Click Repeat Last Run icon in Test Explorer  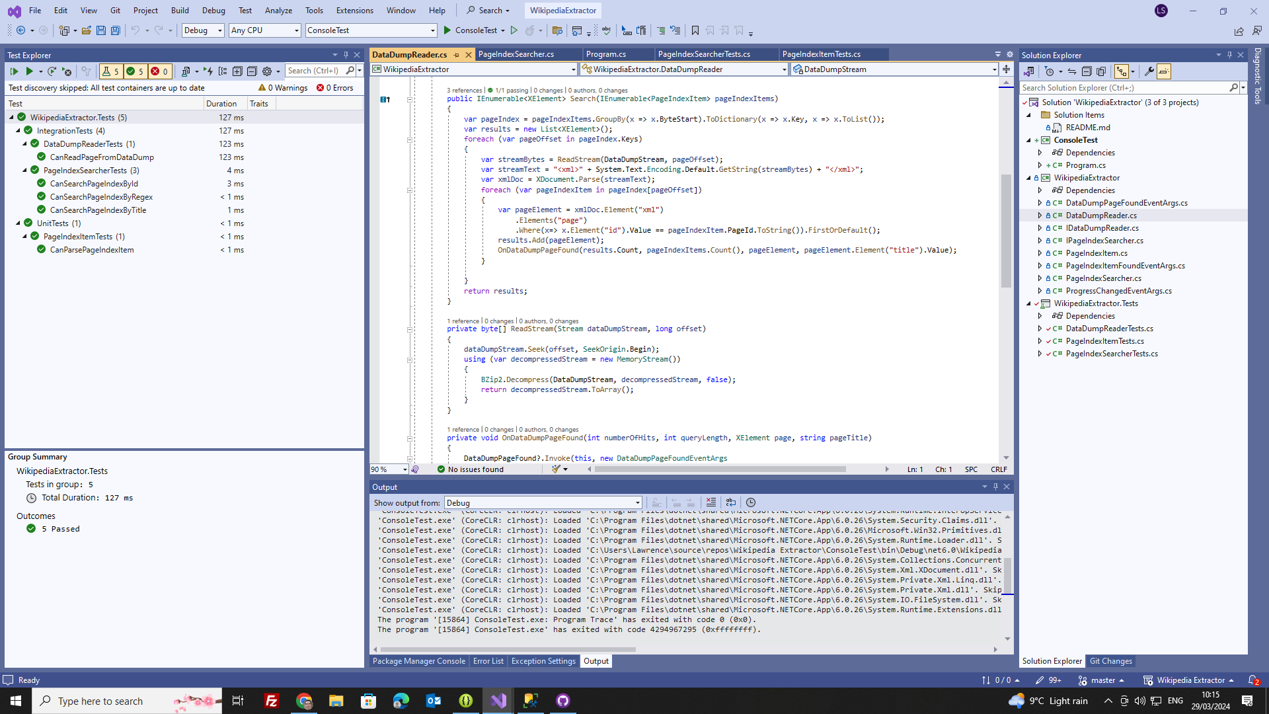coord(52,71)
